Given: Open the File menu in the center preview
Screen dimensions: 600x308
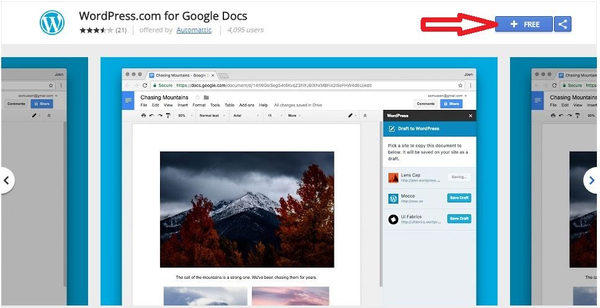Looking at the screenshot, I should 144,105.
